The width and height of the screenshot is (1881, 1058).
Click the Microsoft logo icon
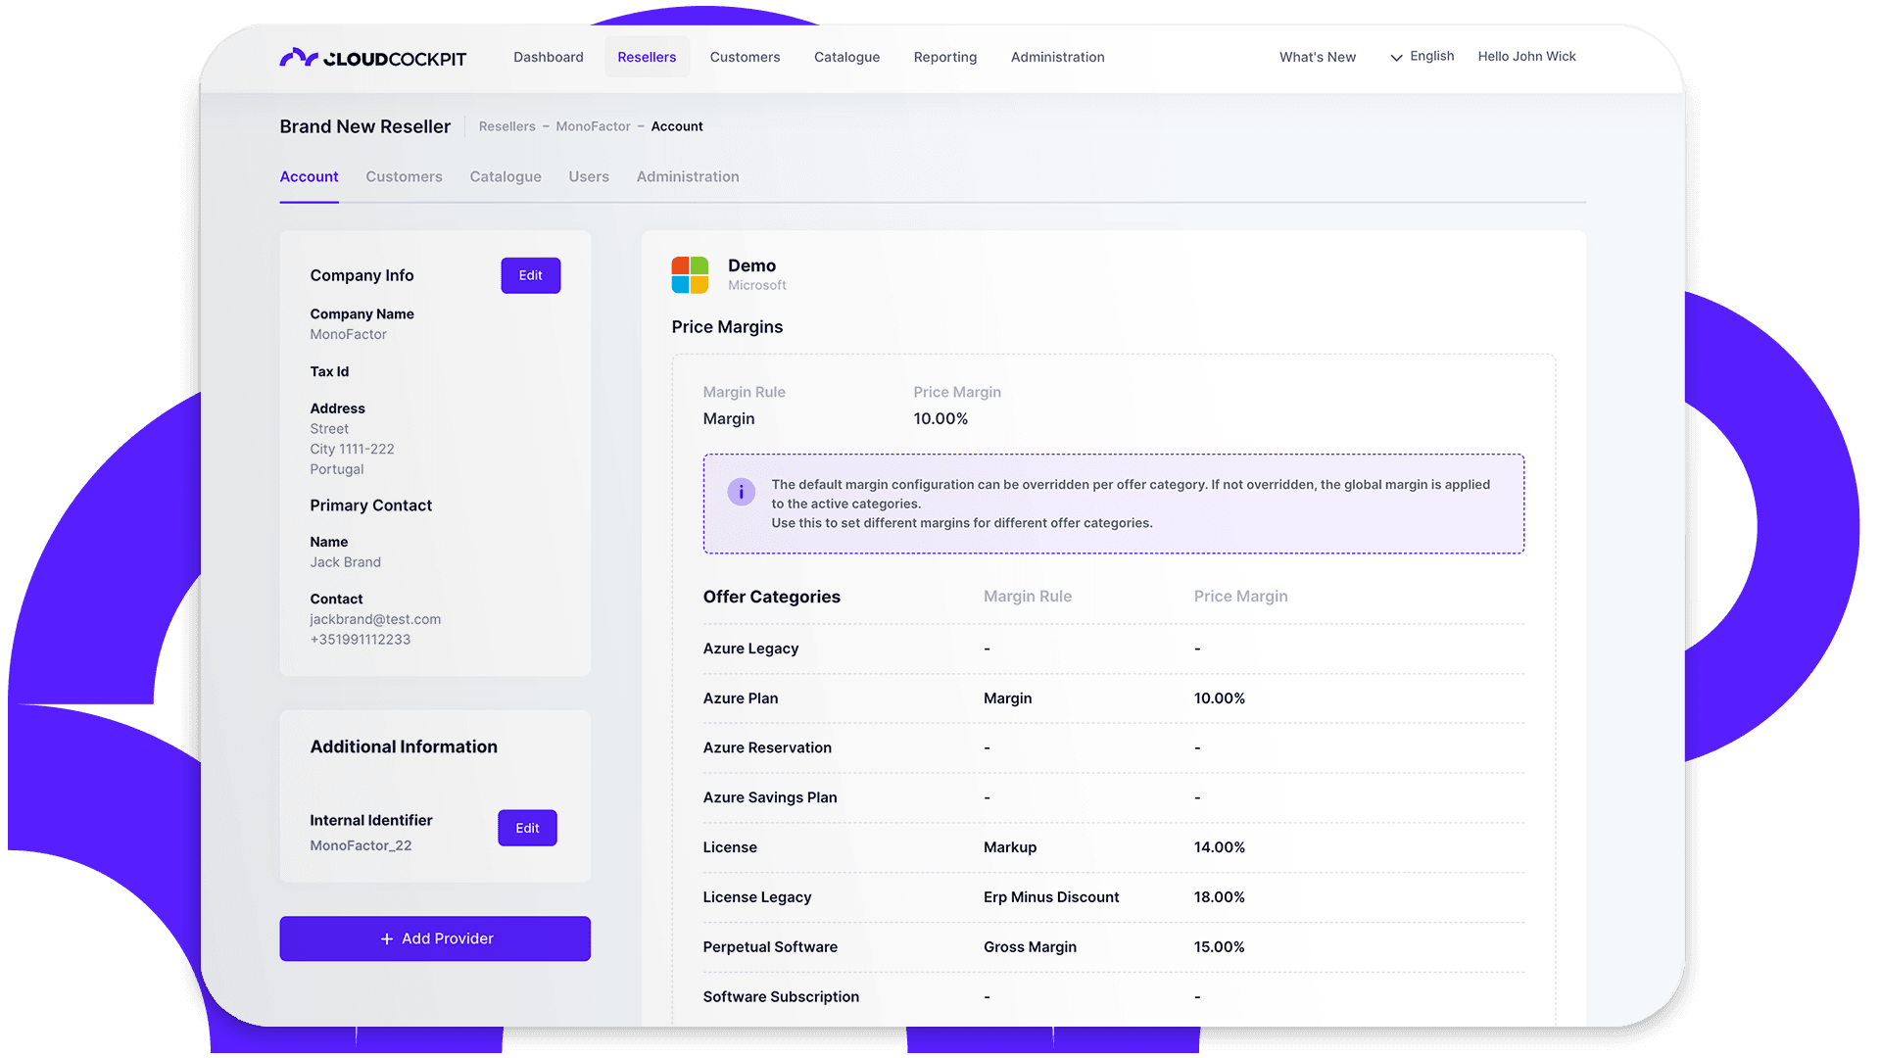[690, 275]
